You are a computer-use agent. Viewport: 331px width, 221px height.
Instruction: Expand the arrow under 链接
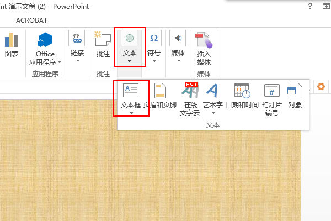click(x=78, y=61)
